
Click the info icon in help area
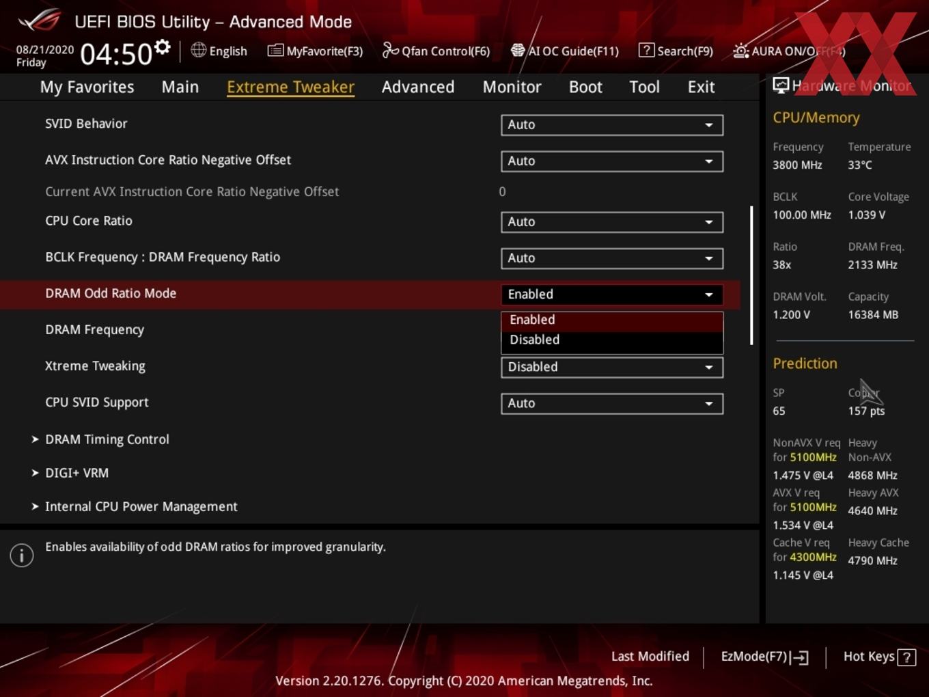coord(22,556)
